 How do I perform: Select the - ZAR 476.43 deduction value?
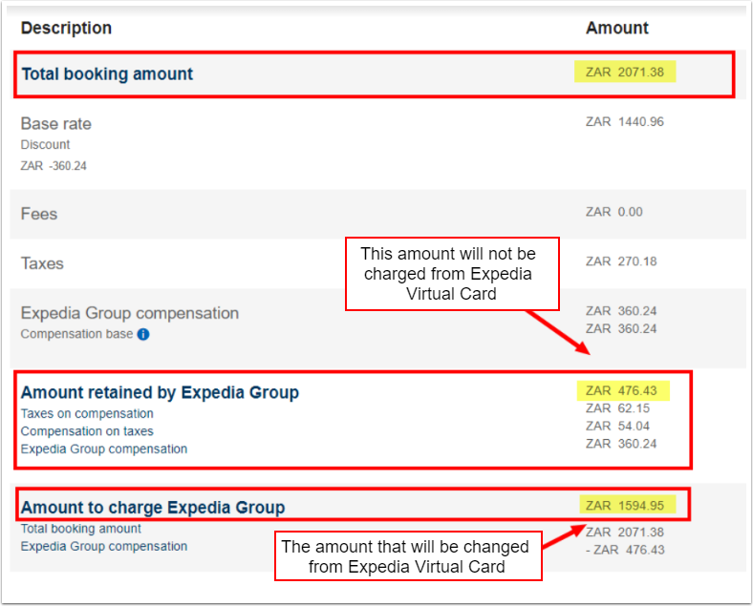point(625,550)
